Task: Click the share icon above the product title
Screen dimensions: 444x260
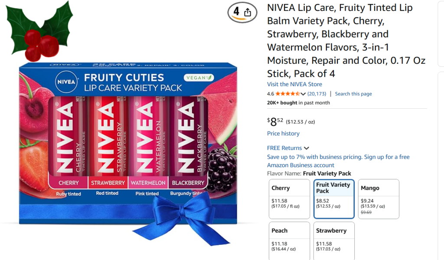Action: coord(248,13)
